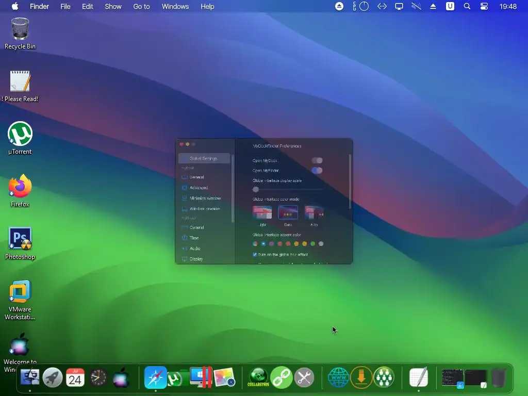Choose the gray accent color swatch

321,243
